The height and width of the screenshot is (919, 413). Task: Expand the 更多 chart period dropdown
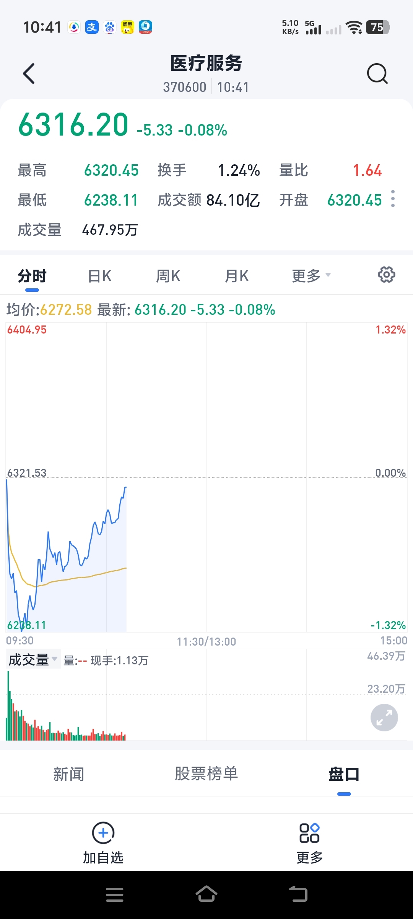click(311, 276)
